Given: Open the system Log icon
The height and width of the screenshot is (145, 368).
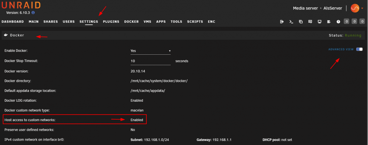Looking at the screenshot, I should tap(329, 22).
